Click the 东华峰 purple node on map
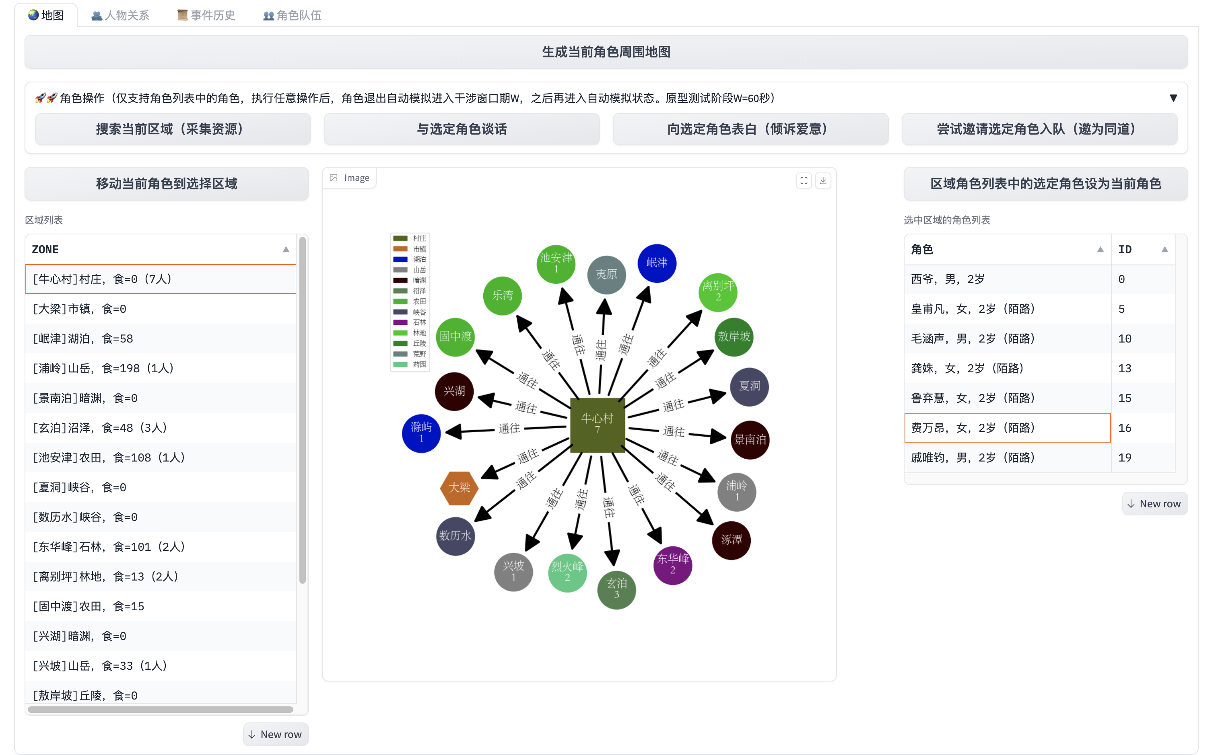This screenshot has height=755, width=1216. [672, 565]
